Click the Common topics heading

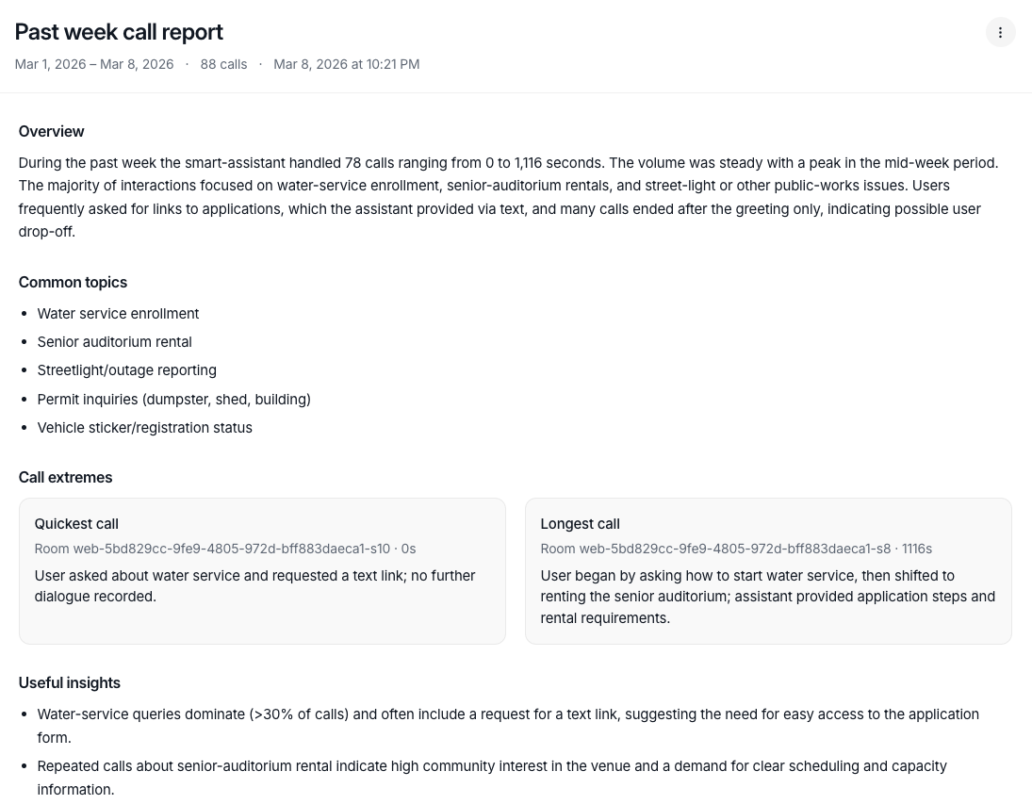coord(73,283)
